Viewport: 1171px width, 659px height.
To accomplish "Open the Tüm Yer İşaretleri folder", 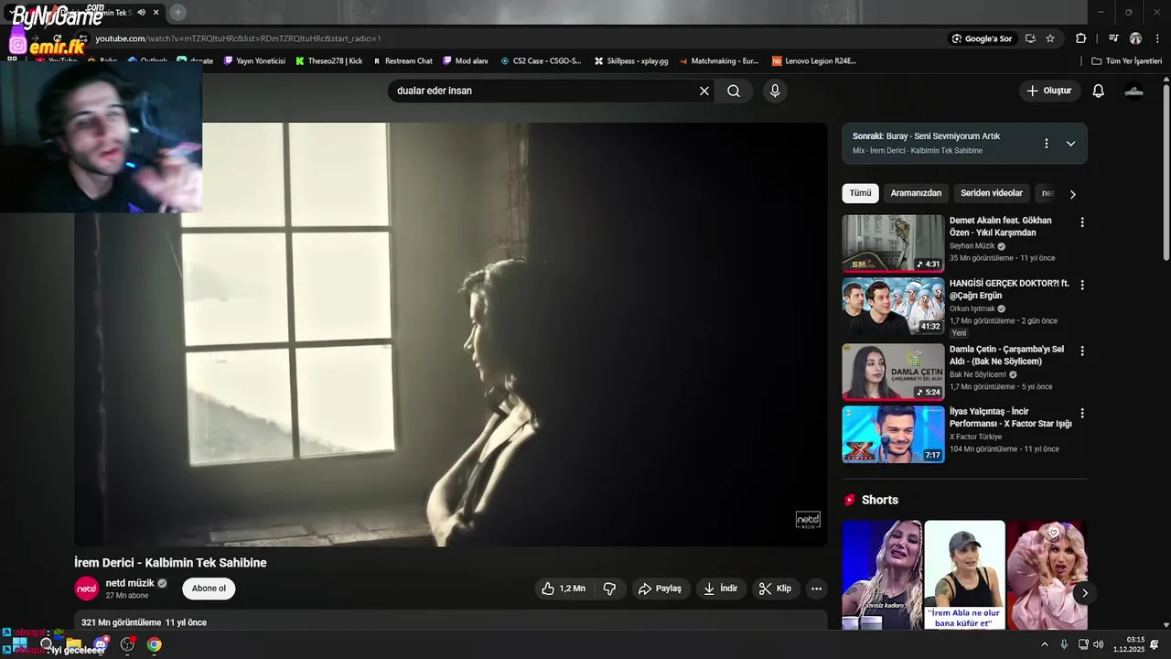I will coord(1127,61).
